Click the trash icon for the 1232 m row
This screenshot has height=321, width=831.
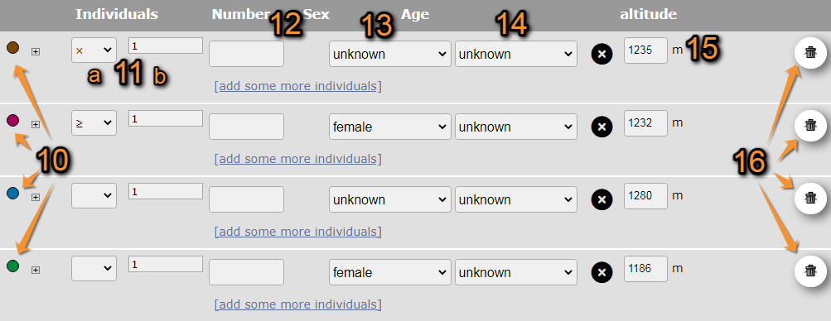pos(810,125)
